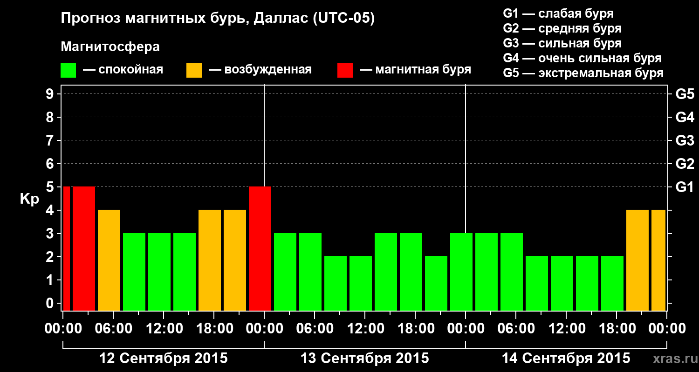The width and height of the screenshot is (699, 372).
Task: Click the last orange bar at the chart end
Action: (x=658, y=260)
